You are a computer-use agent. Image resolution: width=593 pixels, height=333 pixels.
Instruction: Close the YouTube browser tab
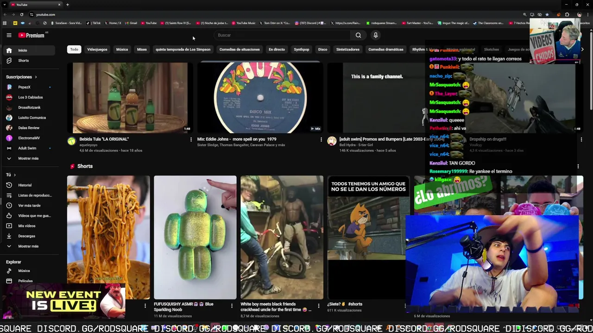(x=59, y=5)
